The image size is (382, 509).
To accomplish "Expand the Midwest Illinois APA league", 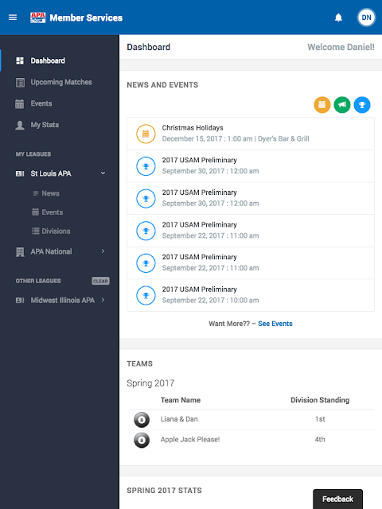I will pyautogui.click(x=103, y=300).
